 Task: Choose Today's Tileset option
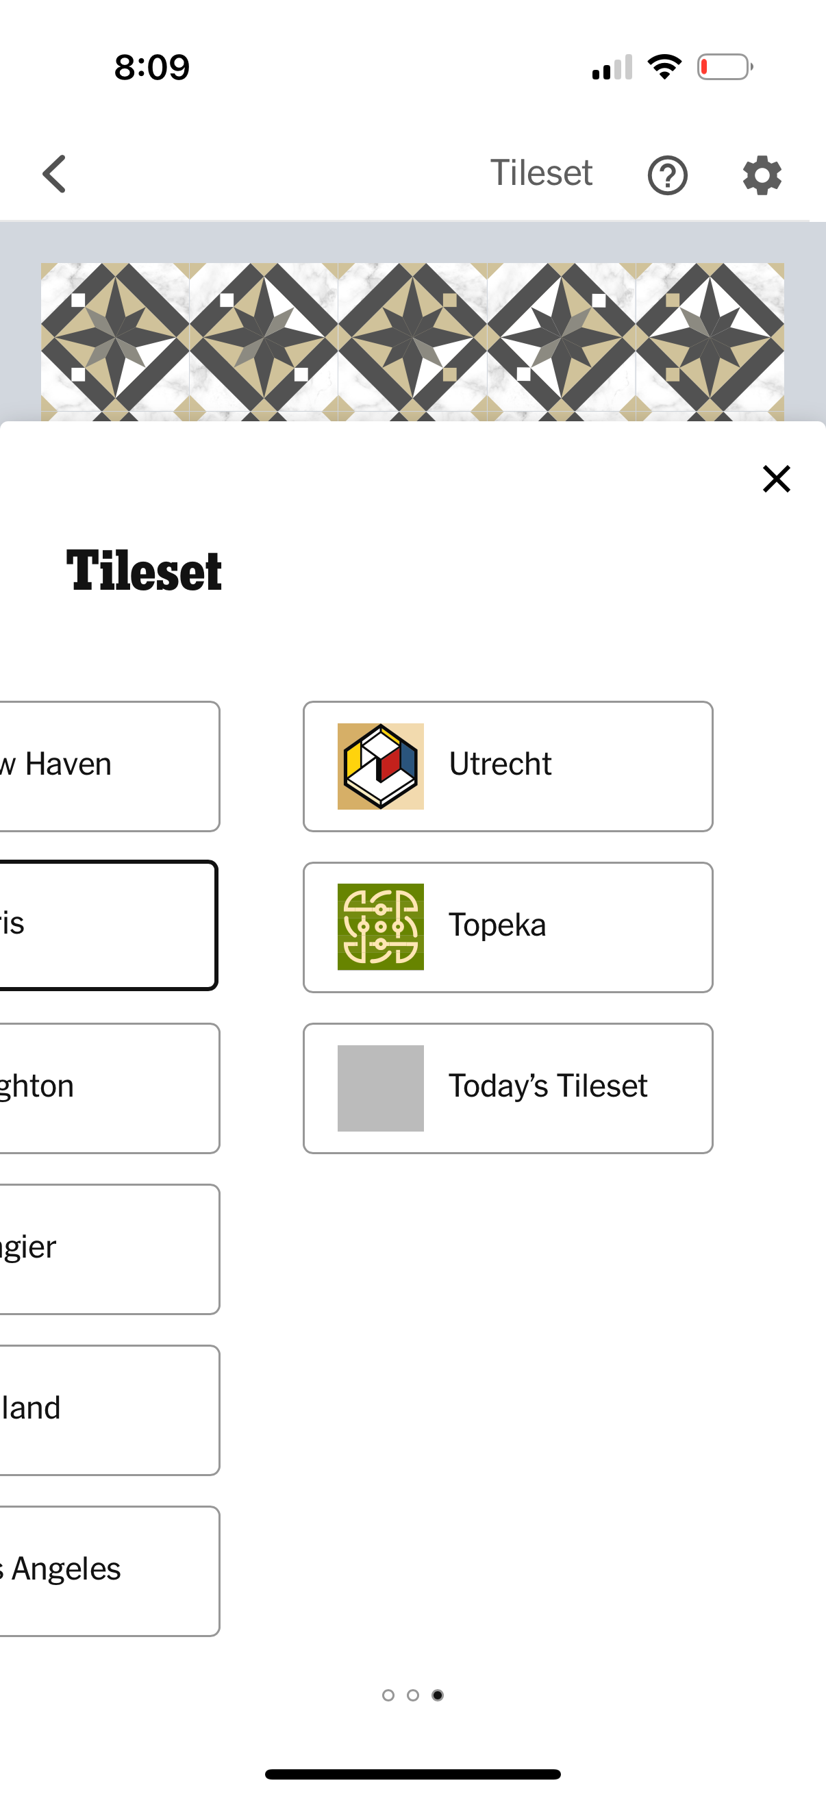click(x=508, y=1088)
